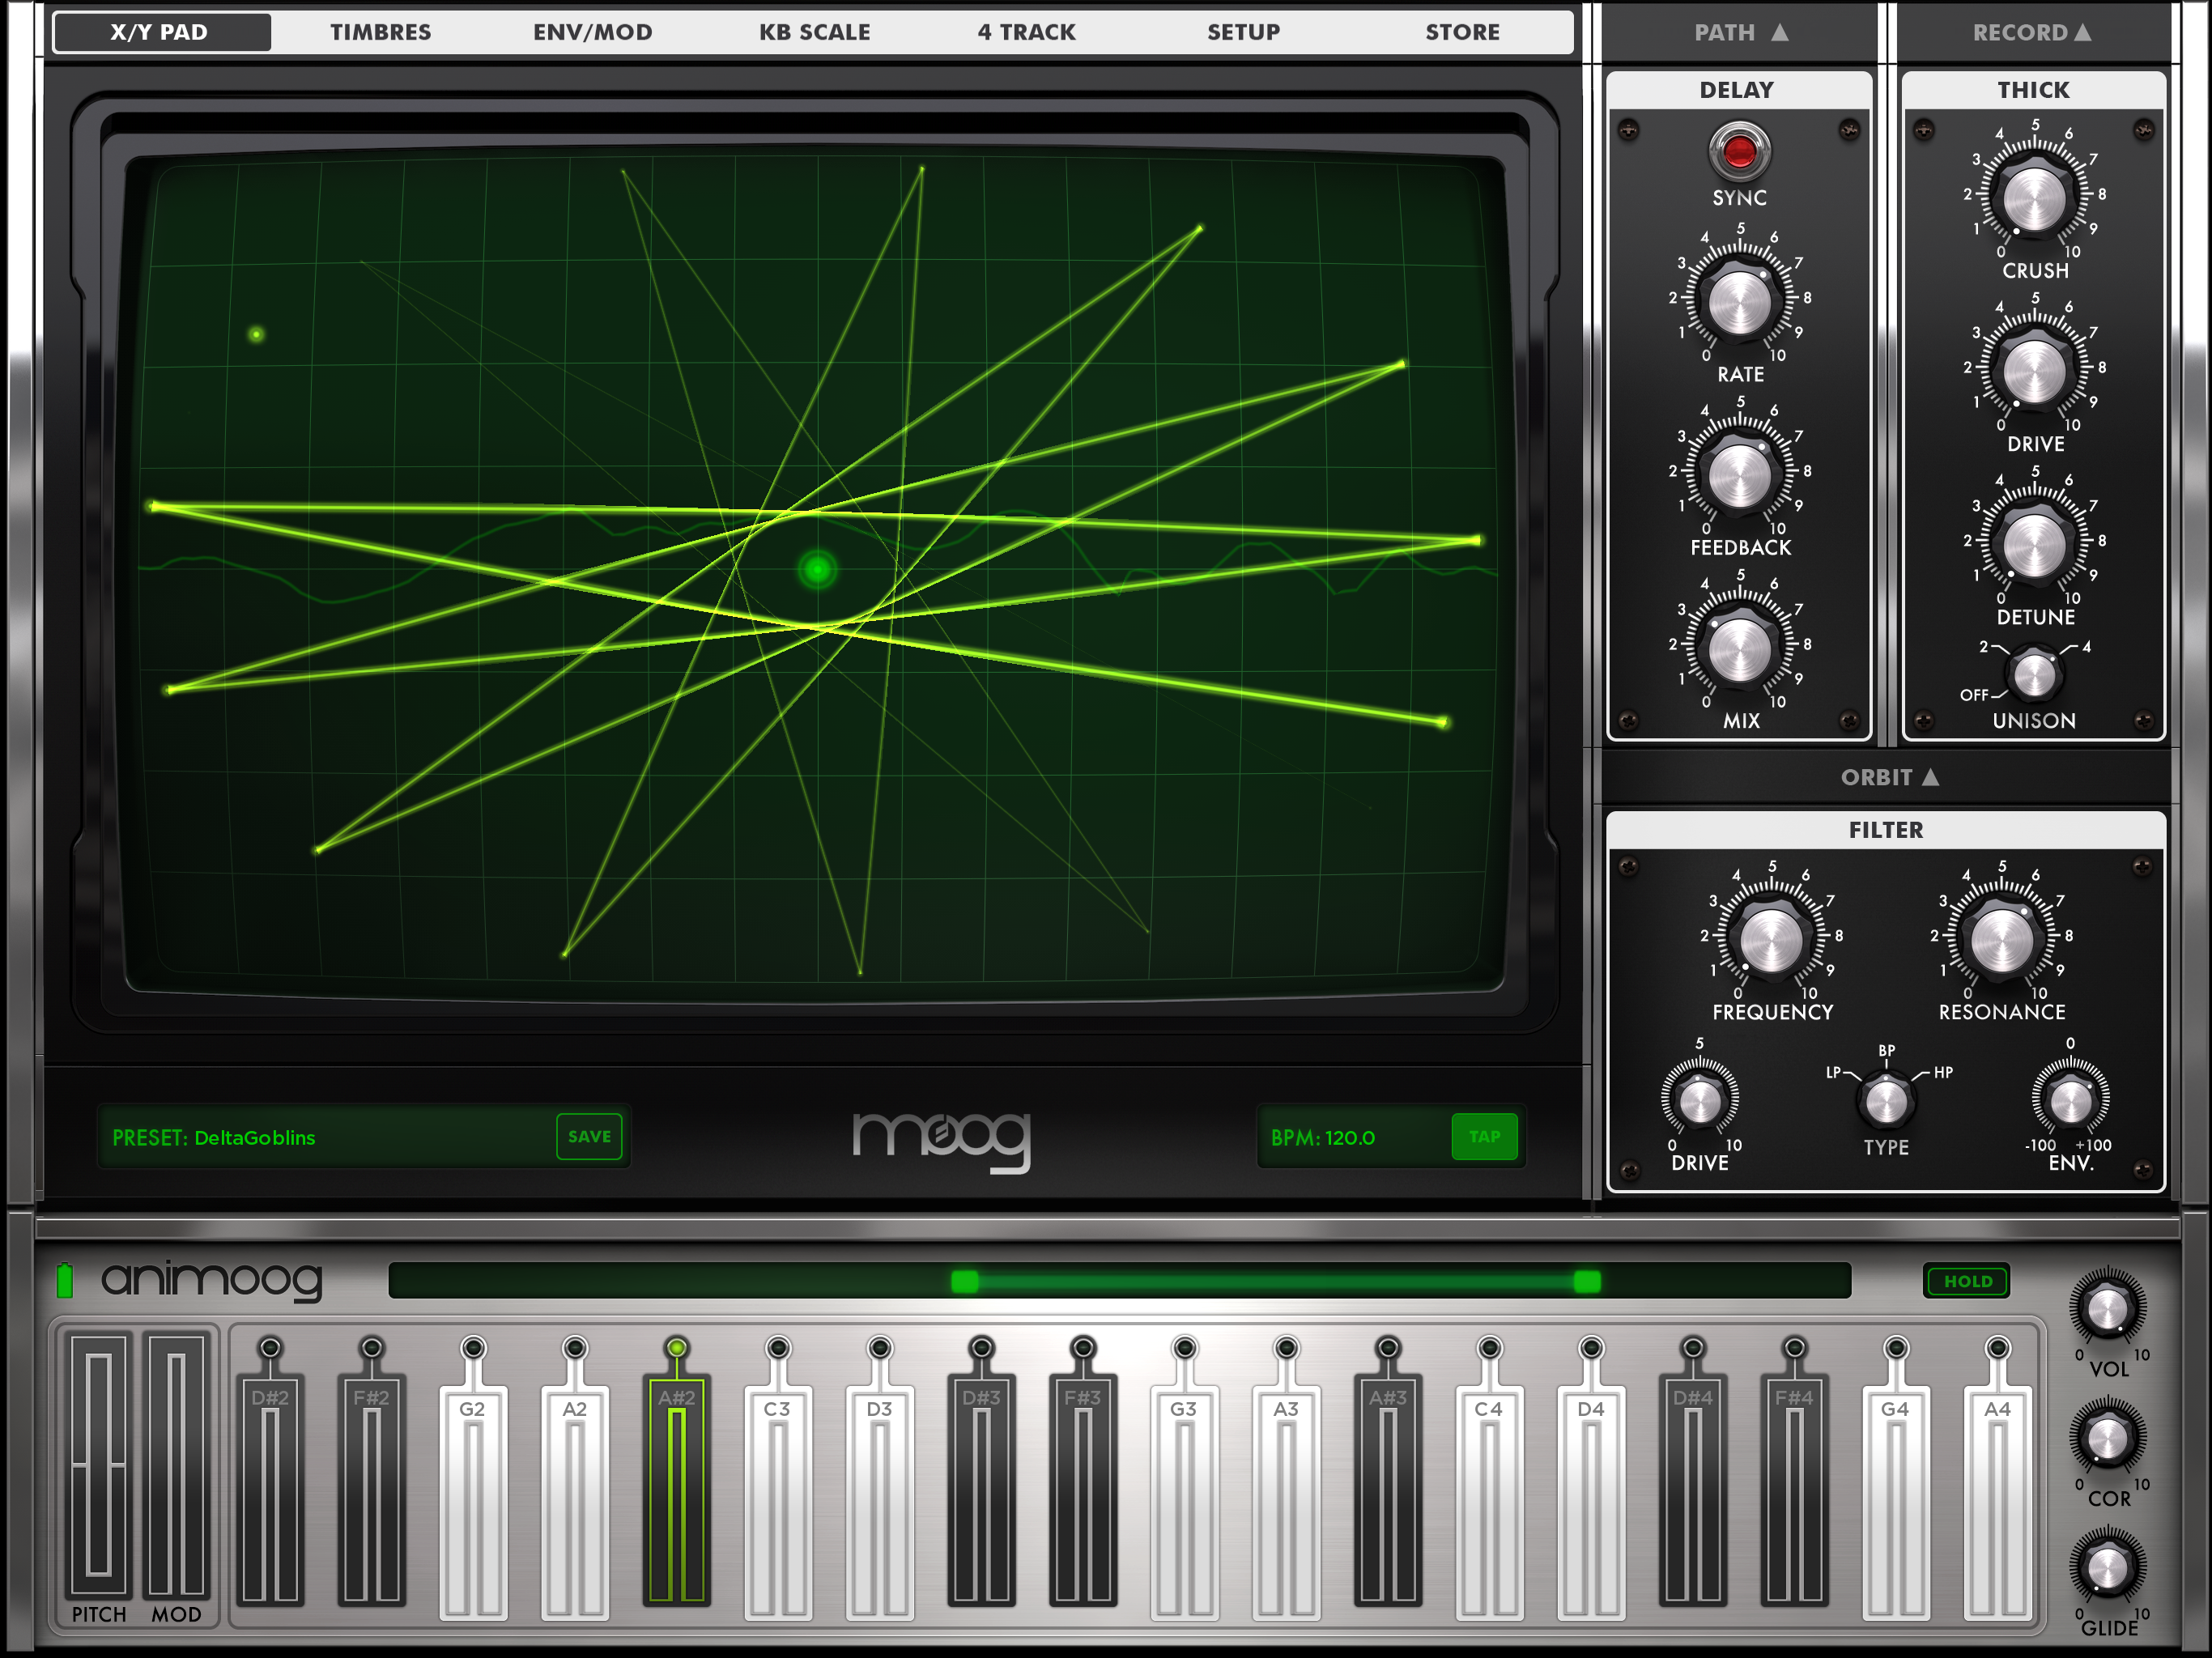Image resolution: width=2212 pixels, height=1658 pixels.
Task: Expand the ORBIT panel
Action: [1888, 777]
